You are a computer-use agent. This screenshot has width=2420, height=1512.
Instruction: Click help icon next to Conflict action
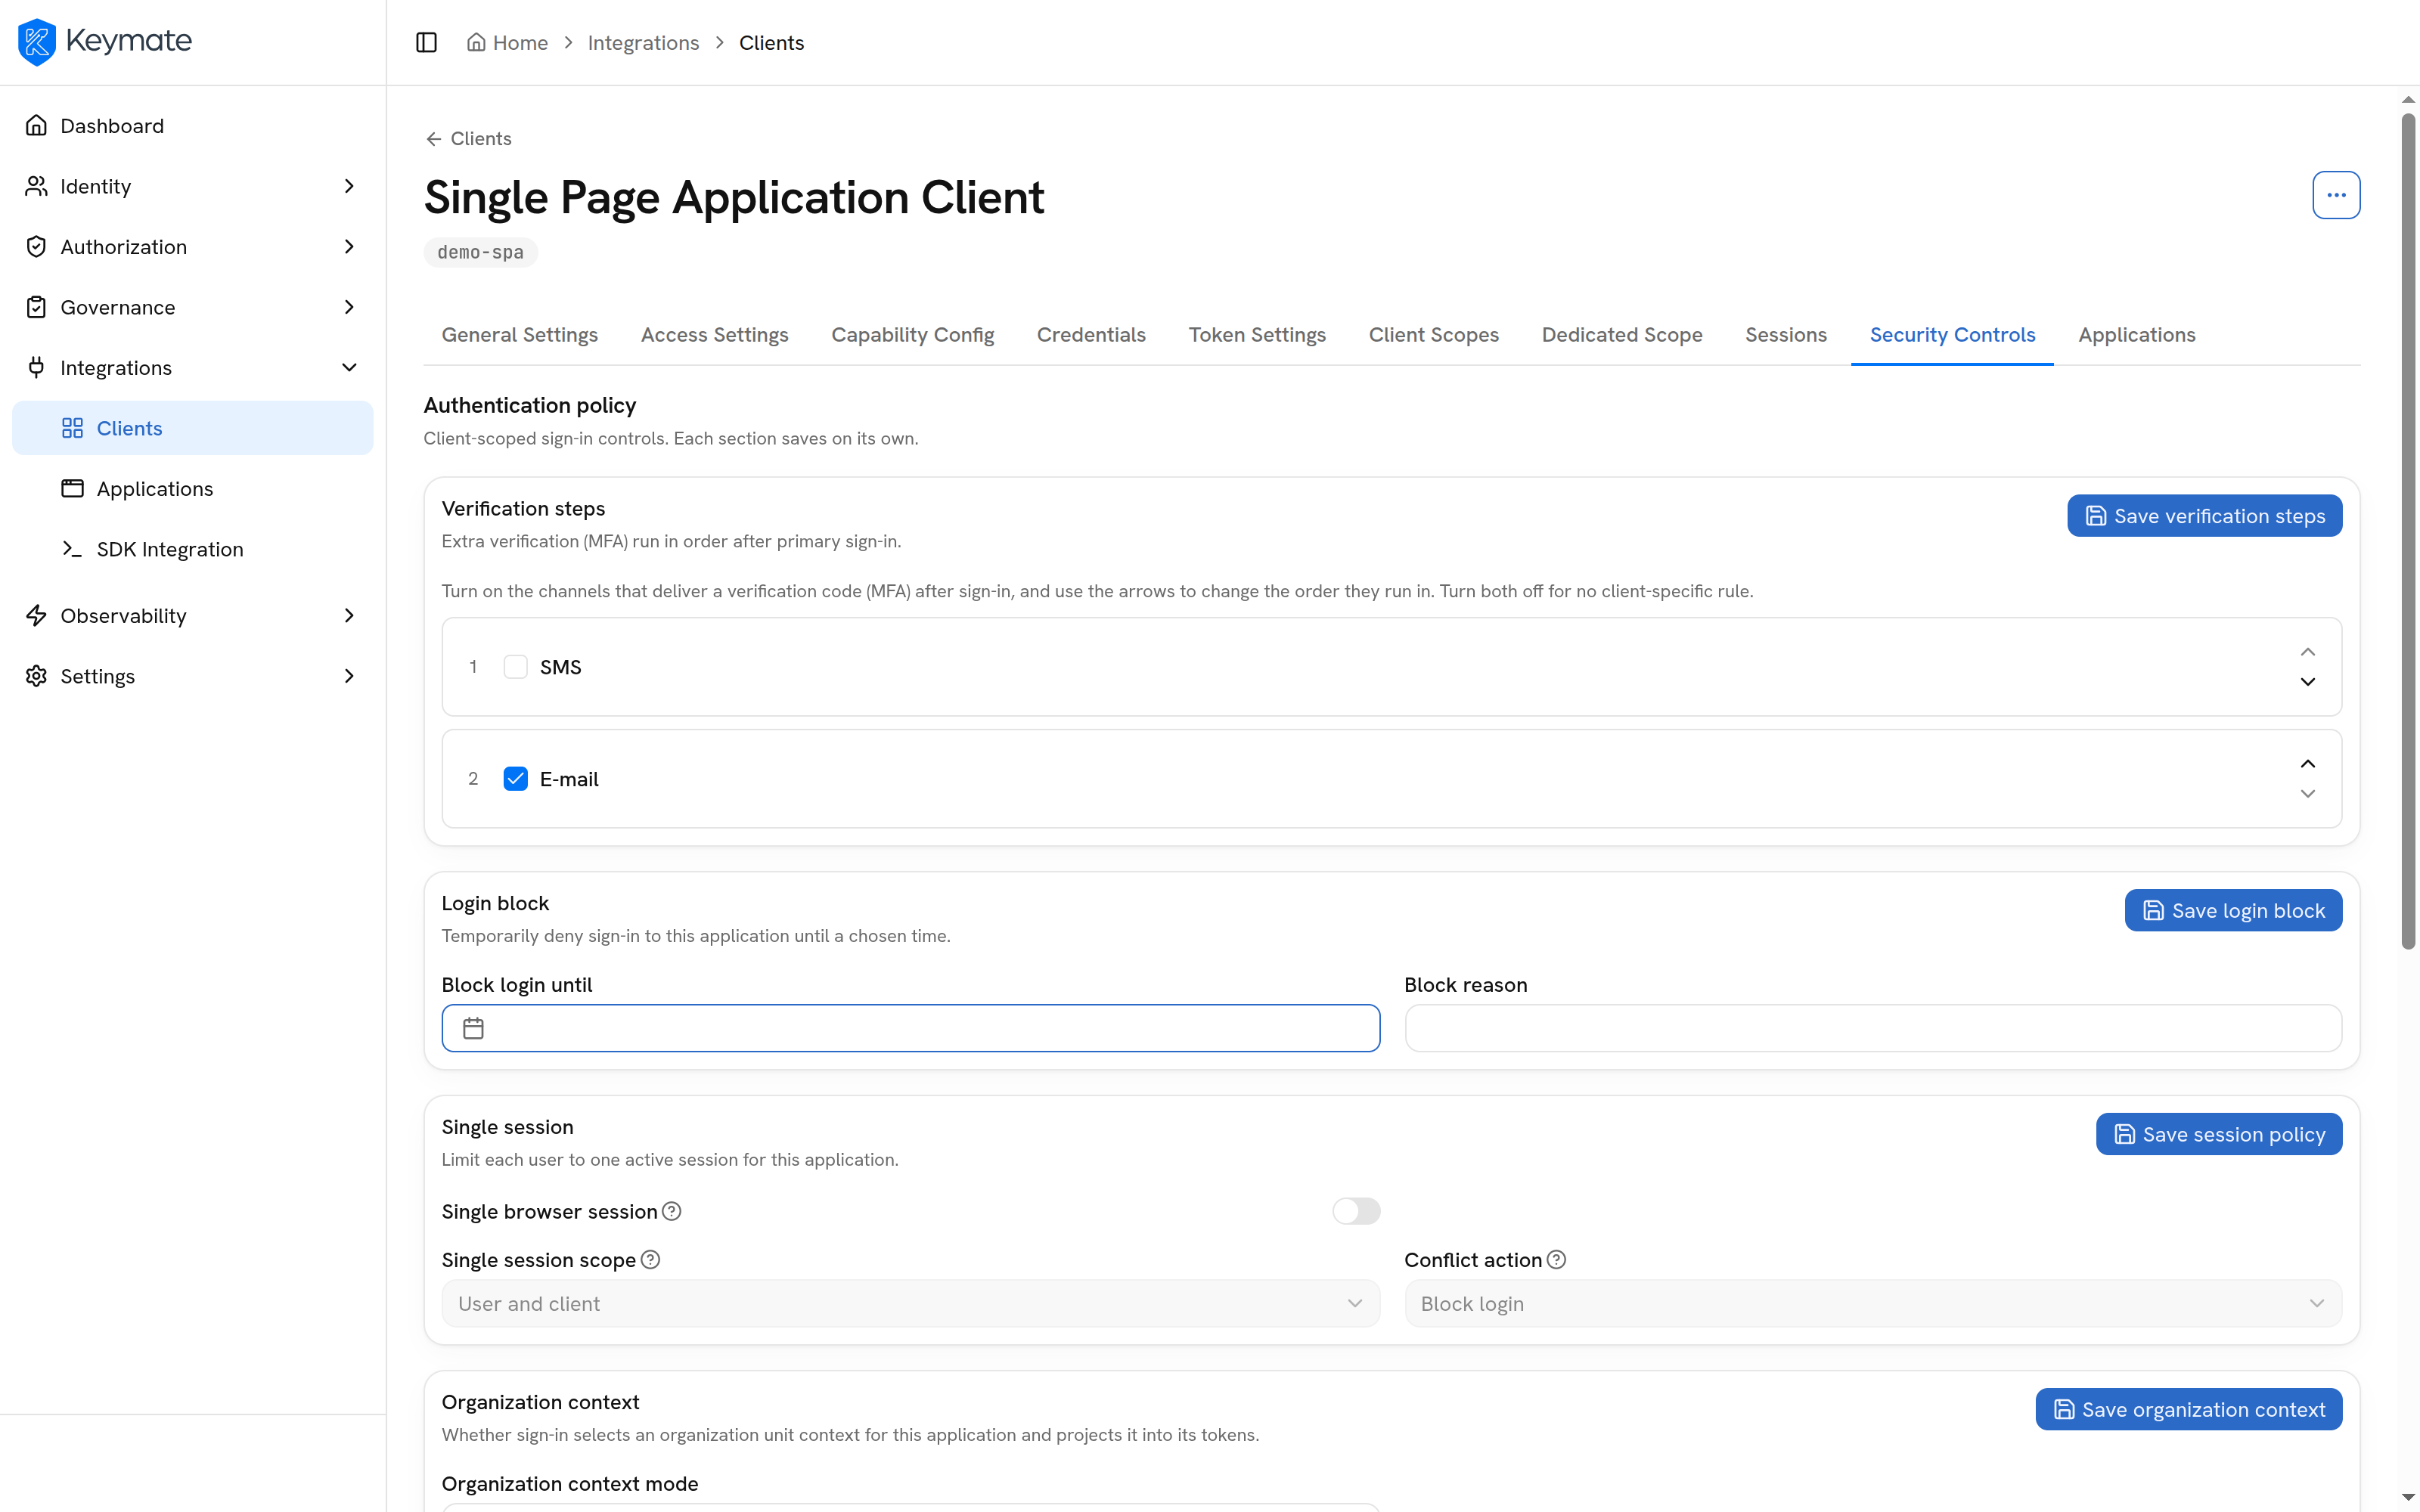click(x=1556, y=1259)
